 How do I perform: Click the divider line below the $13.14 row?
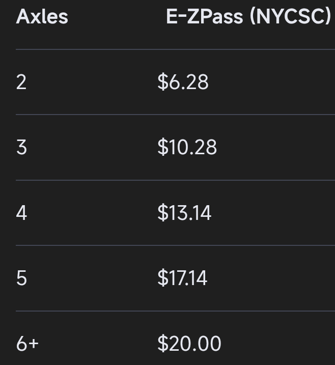[x=175, y=245]
